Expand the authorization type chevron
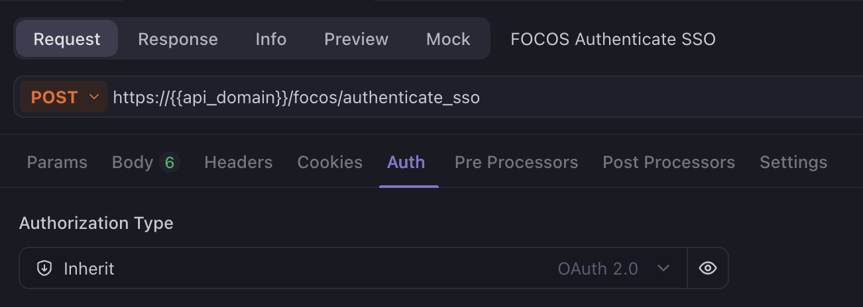Viewport: 863px width, 307px height. click(663, 269)
